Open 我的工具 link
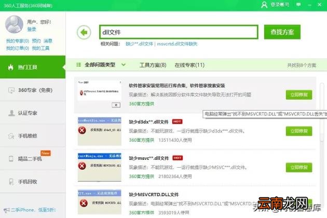This screenshot has width=327, height=218. (x=40, y=48)
